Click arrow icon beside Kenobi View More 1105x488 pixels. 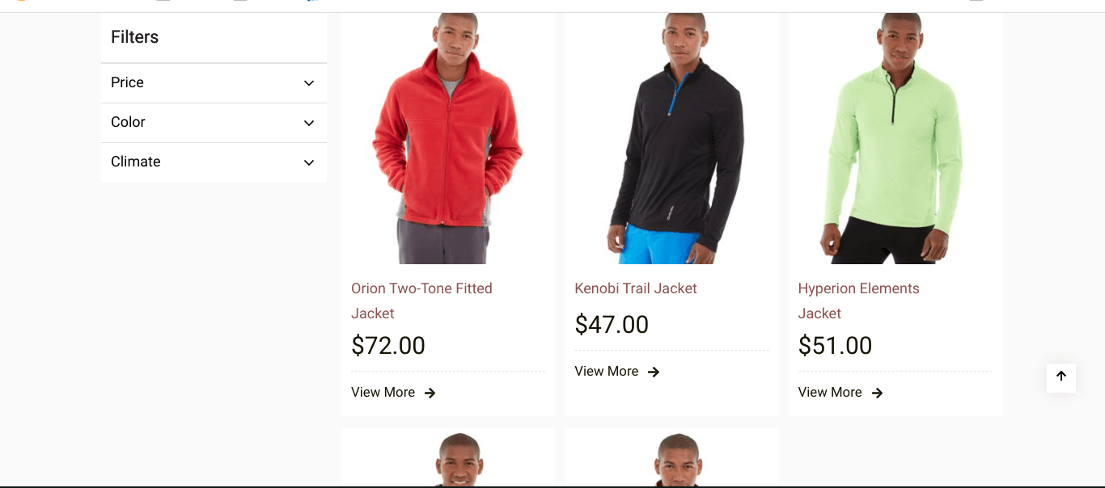coord(654,372)
